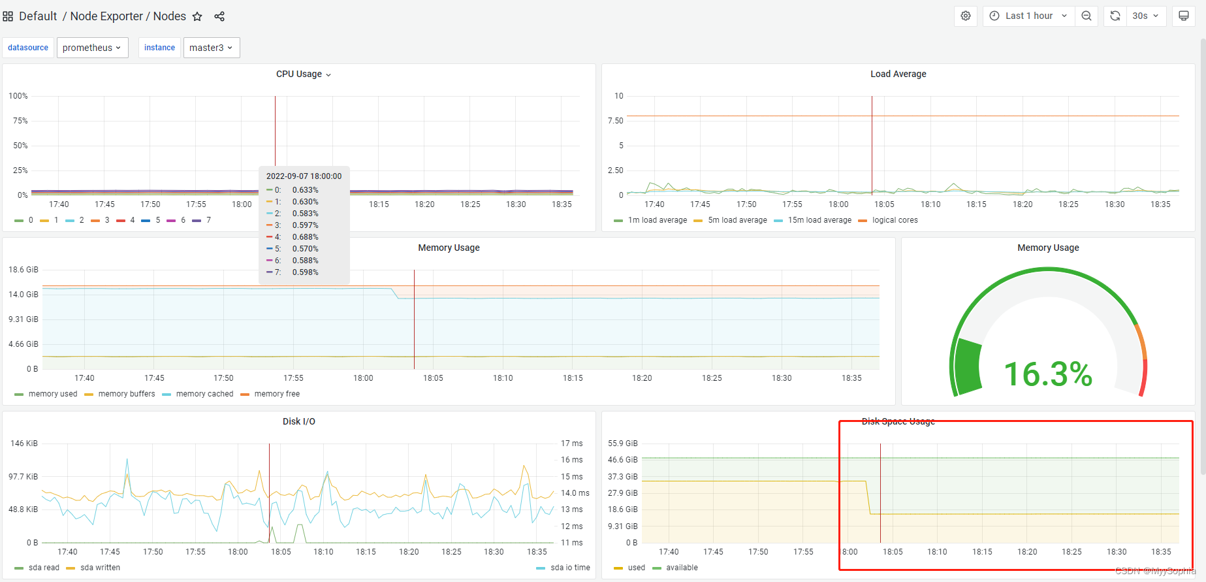Open the Last 1 hour time picker
The height and width of the screenshot is (582, 1206).
pos(1028,16)
